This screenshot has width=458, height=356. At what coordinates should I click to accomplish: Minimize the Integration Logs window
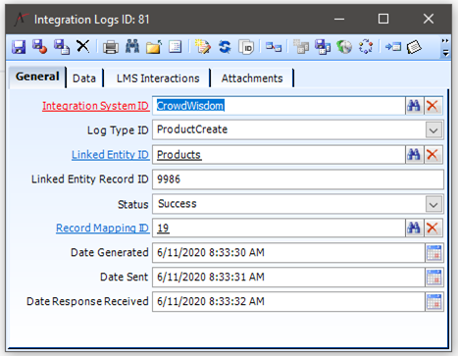pyautogui.click(x=339, y=19)
